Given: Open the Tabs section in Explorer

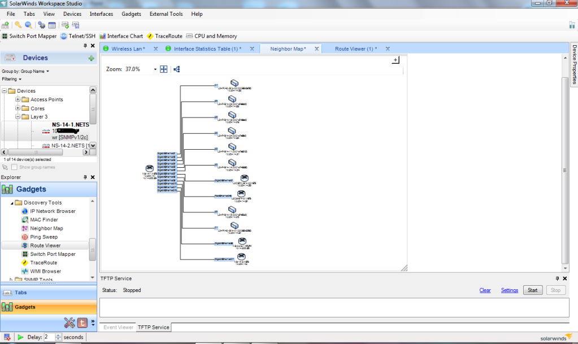Looking at the screenshot, I should [x=48, y=293].
